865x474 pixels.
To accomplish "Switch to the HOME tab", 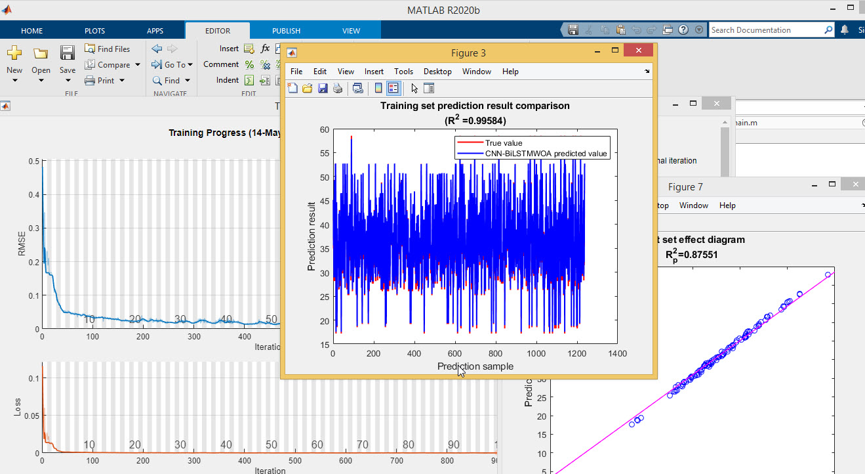I will coord(32,31).
